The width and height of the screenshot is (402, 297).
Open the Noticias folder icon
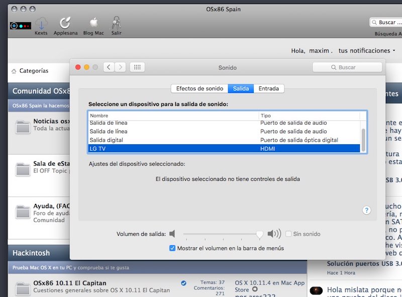(x=23, y=127)
